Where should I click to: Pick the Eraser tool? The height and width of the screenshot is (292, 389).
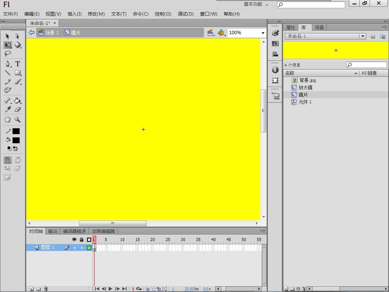(x=17, y=109)
